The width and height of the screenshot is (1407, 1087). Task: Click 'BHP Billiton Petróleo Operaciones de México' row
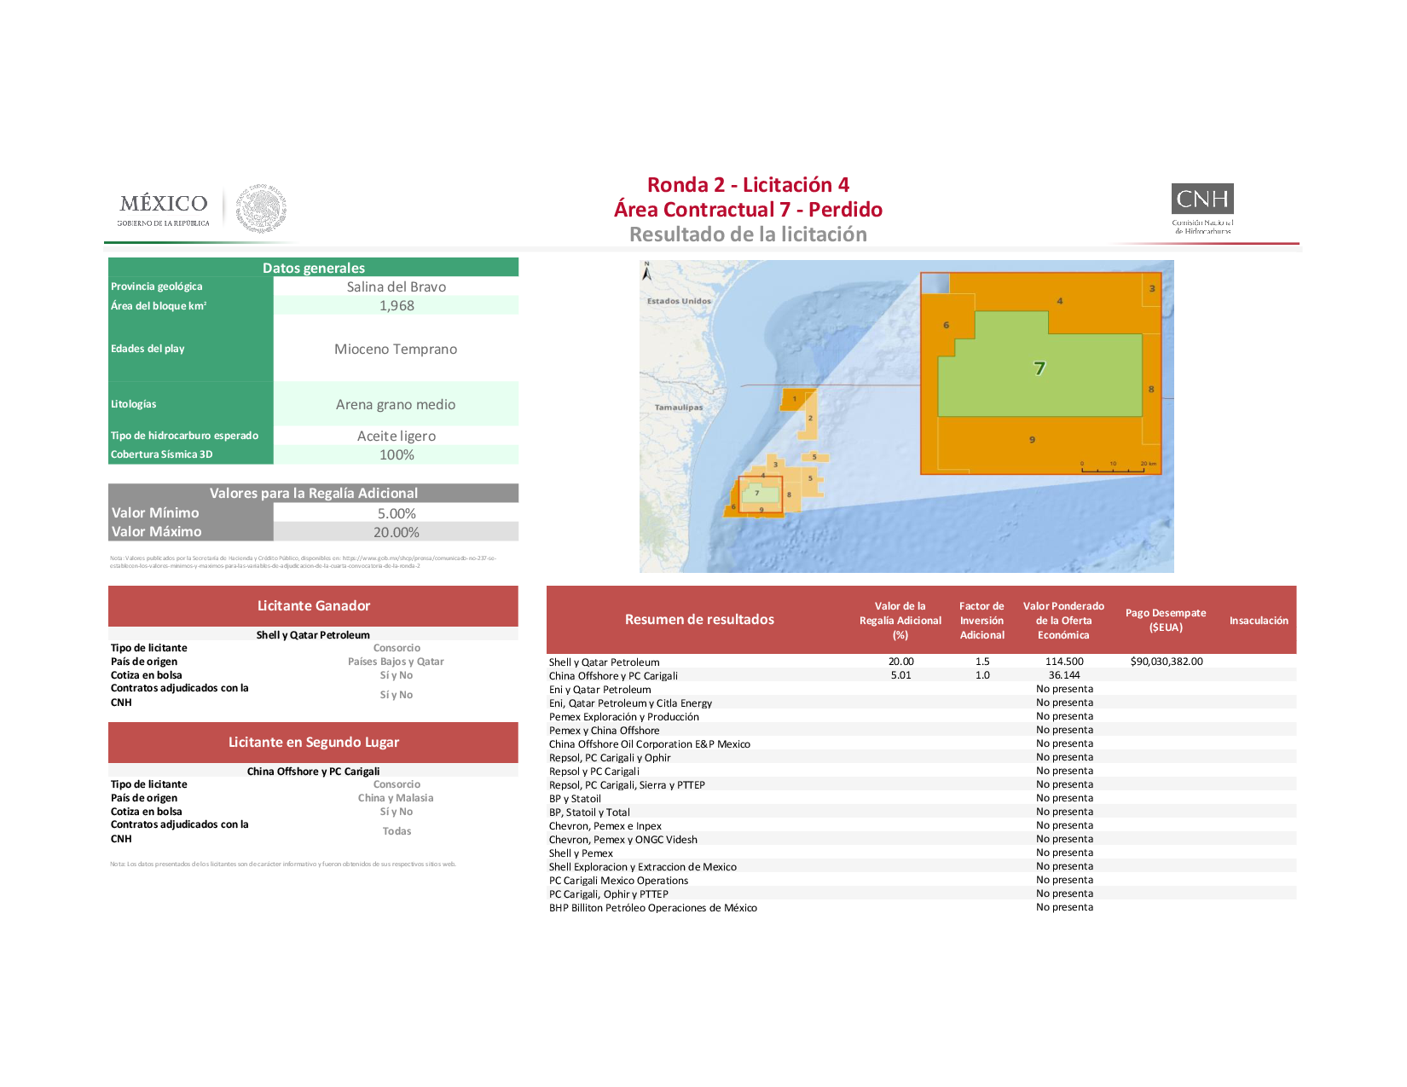[x=921, y=907]
